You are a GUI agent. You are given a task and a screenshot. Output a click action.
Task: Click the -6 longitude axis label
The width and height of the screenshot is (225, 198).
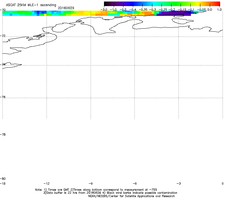135,184
